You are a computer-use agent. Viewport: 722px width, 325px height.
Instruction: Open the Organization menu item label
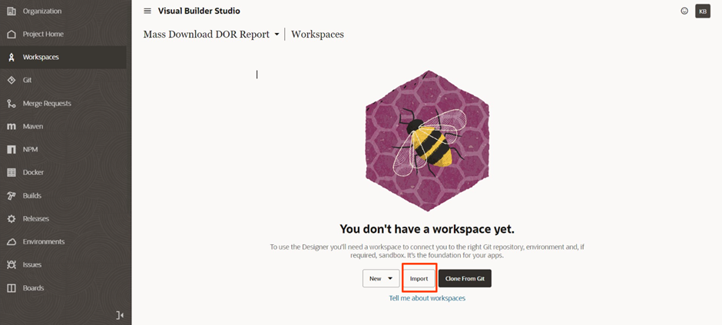coord(42,11)
